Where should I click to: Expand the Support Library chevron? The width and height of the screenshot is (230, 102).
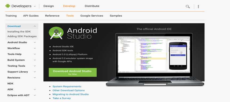point(35,72)
